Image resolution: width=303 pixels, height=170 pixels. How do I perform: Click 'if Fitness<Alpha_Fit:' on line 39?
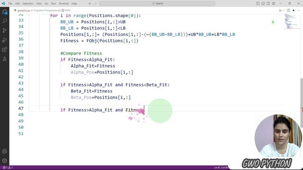point(88,60)
